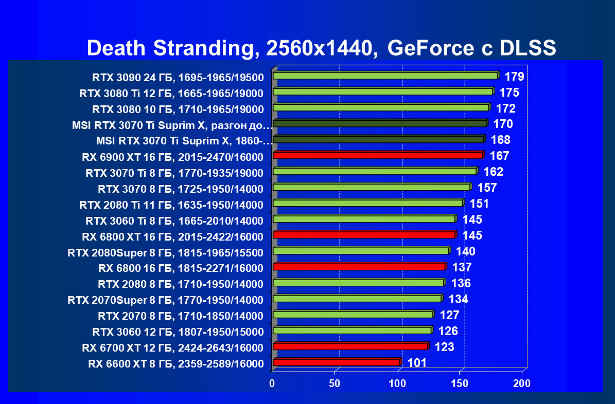Select the 'RTX 3080 10 ГБ, 1710-1965/19000' label
Image resolution: width=615 pixels, height=404 pixels.
tap(178, 109)
